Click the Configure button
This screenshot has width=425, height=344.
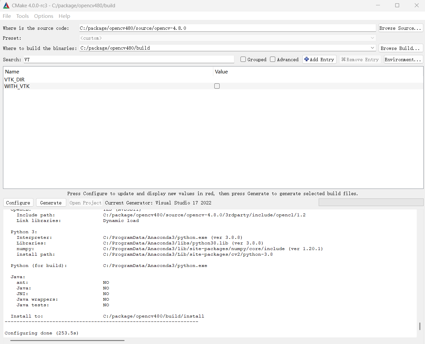click(18, 203)
